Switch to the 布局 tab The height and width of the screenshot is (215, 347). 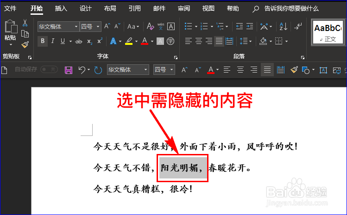click(x=110, y=9)
